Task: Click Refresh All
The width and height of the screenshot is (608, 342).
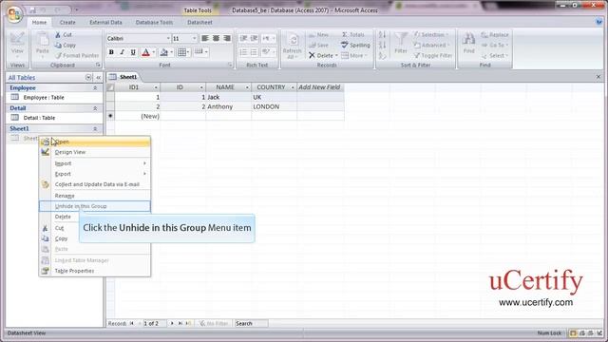Action: (x=293, y=46)
